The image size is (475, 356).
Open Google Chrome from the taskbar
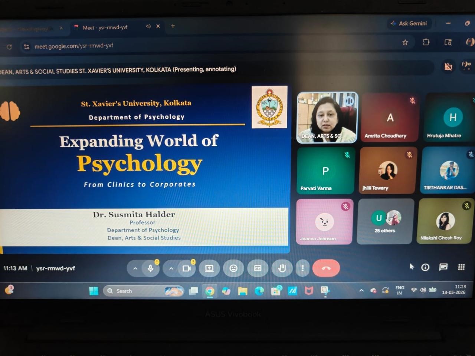click(x=210, y=291)
